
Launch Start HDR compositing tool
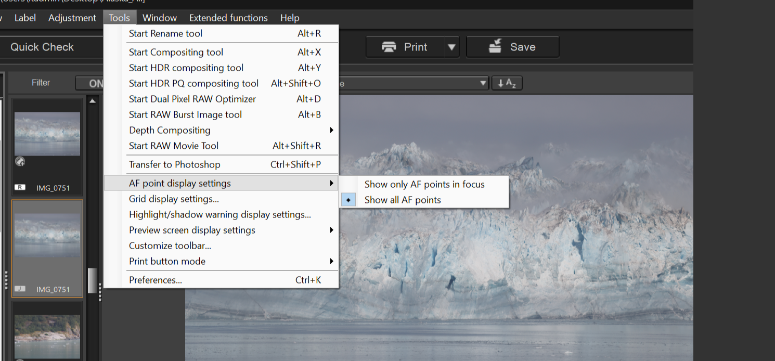(186, 68)
